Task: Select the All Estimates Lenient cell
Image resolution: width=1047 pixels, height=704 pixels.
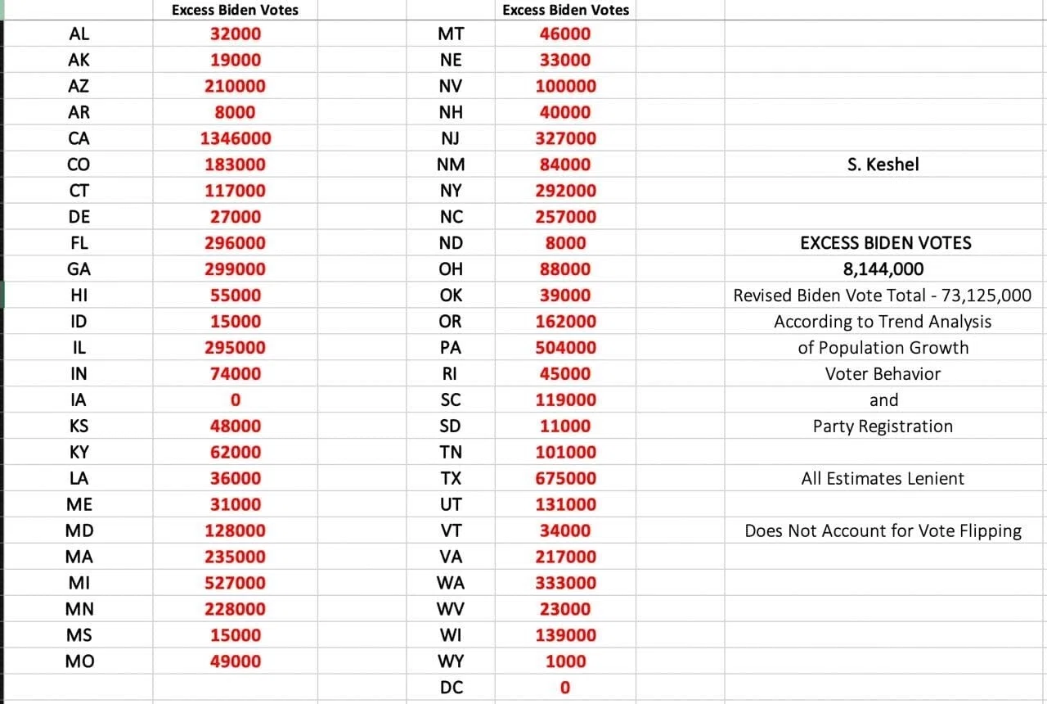Action: coord(883,479)
